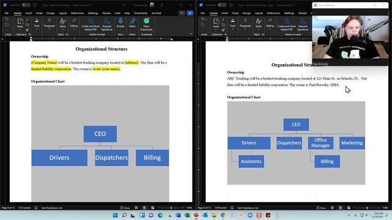The image size is (392, 220).
Task: Click right window zoom slider
Action: [367, 208]
